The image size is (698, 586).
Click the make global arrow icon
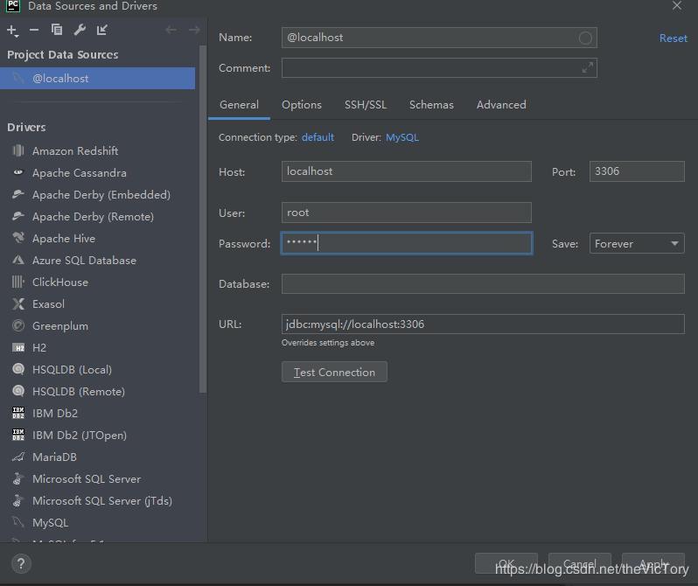click(102, 31)
